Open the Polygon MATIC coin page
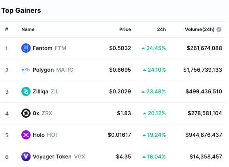 pyautogui.click(x=53, y=70)
